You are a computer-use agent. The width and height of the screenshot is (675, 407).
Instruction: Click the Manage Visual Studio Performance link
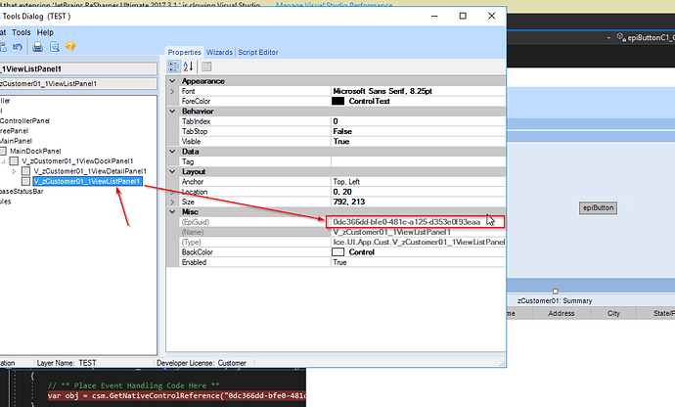(334, 5)
